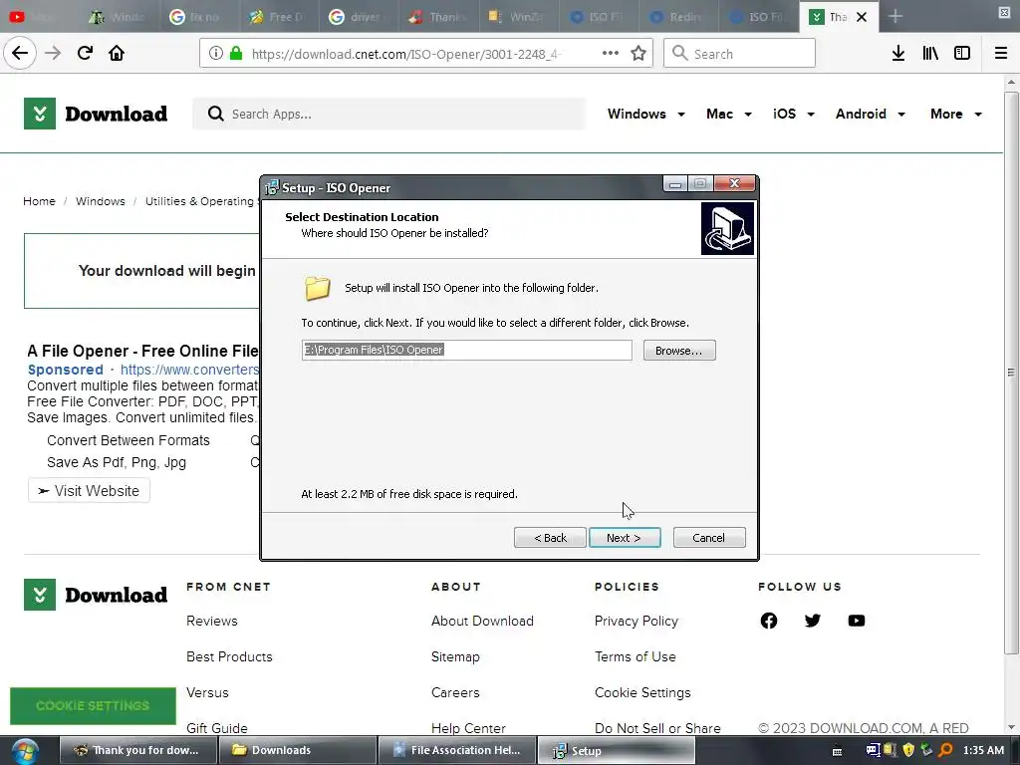Viewport: 1020px width, 765px height.
Task: Click the yellow shield tray icon
Action: tap(908, 750)
